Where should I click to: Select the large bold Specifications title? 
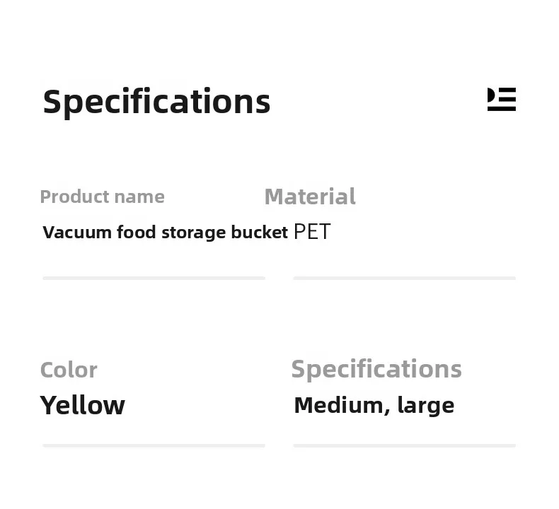click(156, 102)
